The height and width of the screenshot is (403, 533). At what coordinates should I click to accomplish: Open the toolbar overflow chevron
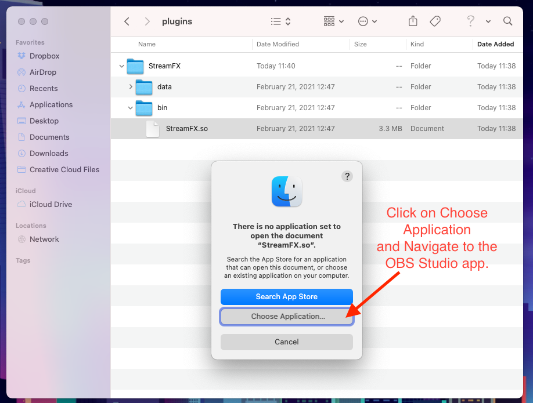coord(488,21)
